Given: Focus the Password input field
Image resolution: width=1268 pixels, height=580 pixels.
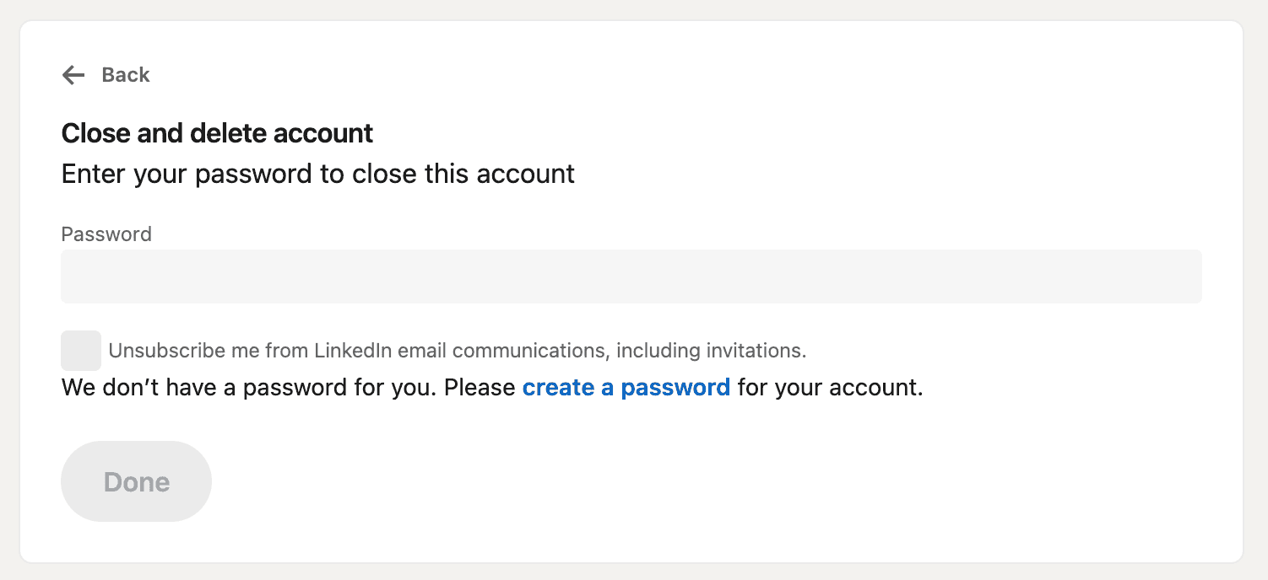Looking at the screenshot, I should point(631,277).
